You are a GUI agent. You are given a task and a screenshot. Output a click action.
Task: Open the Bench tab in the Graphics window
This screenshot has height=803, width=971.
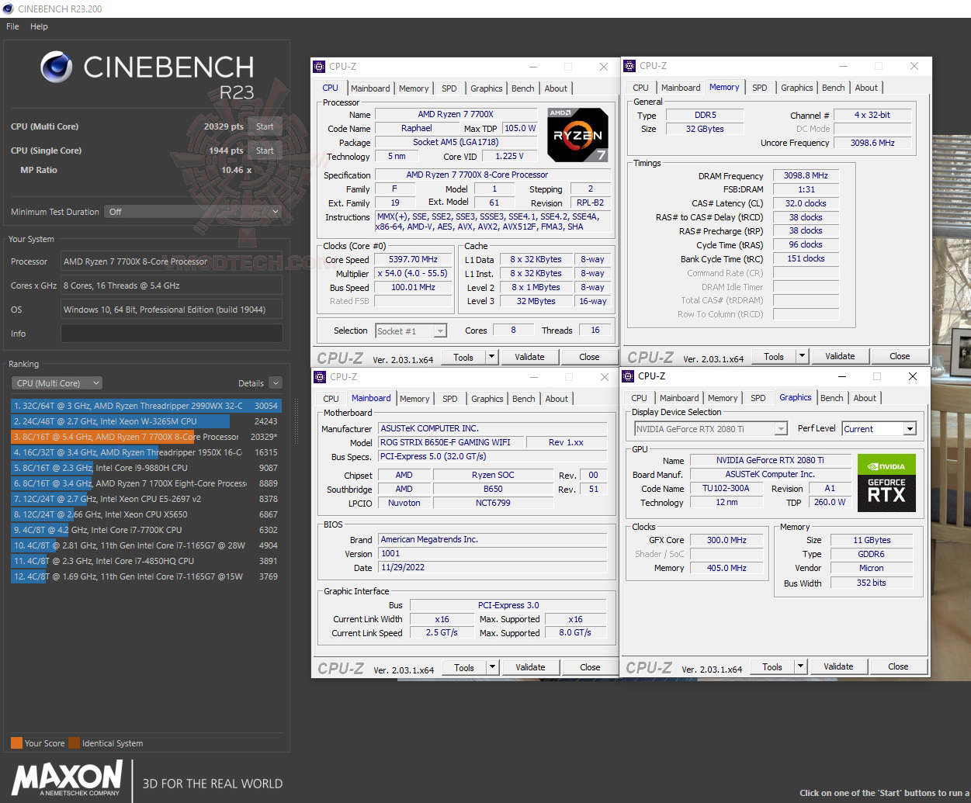[831, 398]
